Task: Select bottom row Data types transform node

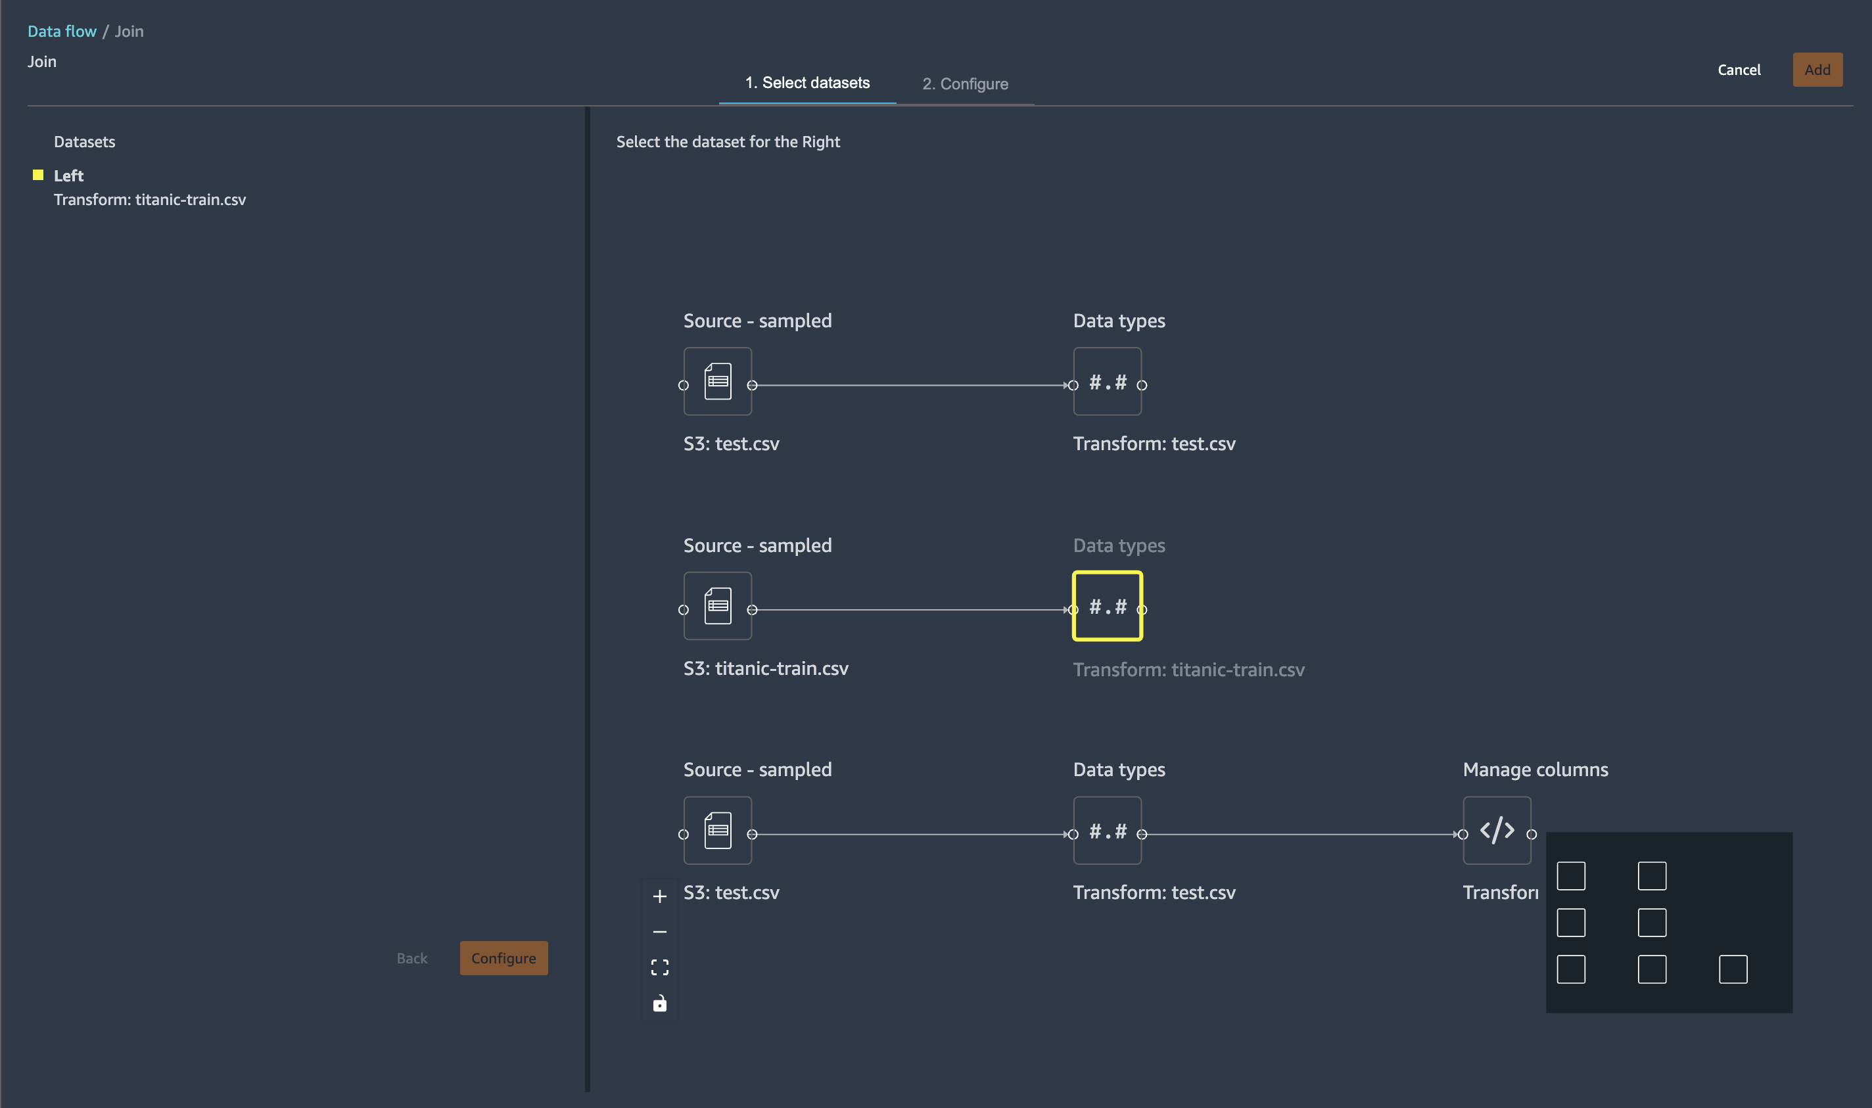Action: [1107, 830]
